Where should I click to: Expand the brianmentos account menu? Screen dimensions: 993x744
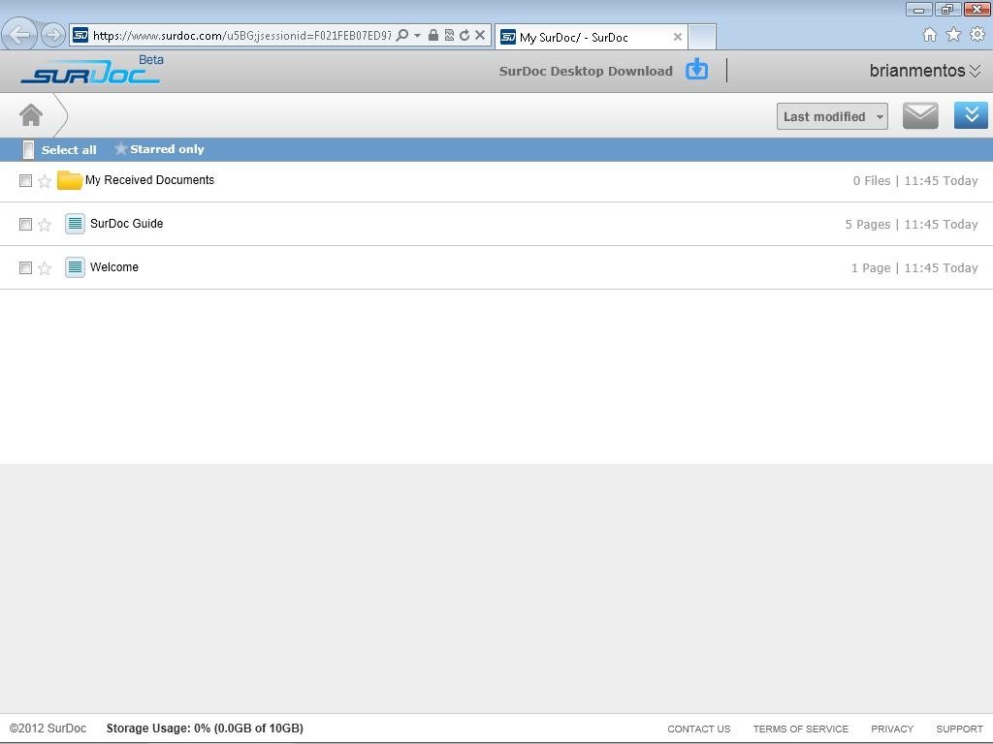pos(925,70)
